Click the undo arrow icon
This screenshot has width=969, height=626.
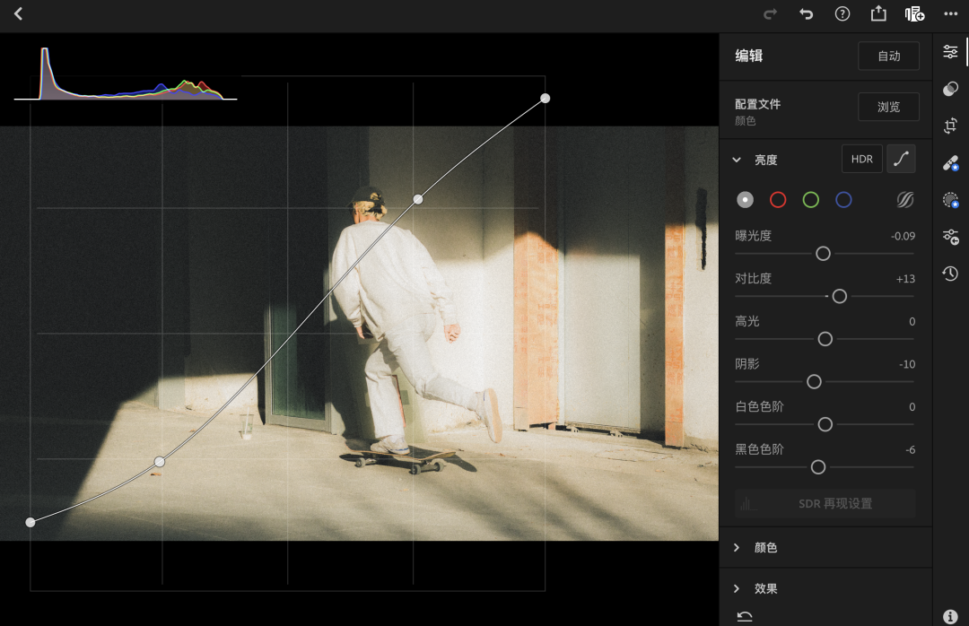click(806, 13)
